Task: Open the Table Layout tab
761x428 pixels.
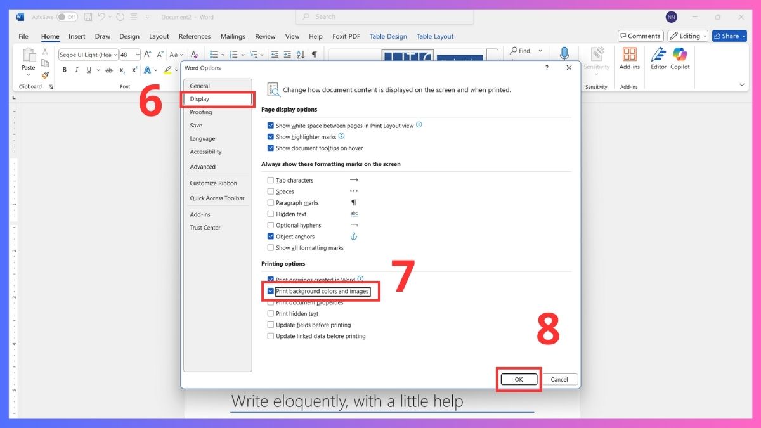Action: tap(435, 37)
